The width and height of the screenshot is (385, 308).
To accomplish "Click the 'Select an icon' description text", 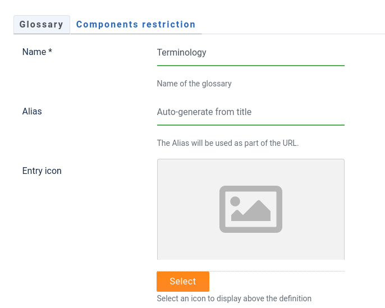I will (234, 298).
